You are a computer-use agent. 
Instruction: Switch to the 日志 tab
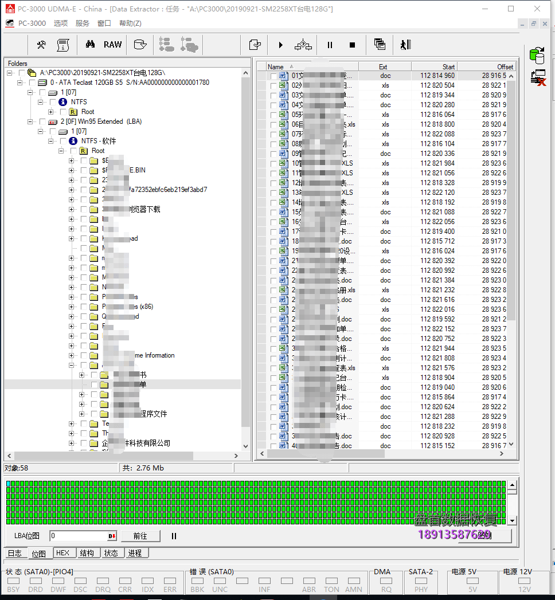[15, 554]
